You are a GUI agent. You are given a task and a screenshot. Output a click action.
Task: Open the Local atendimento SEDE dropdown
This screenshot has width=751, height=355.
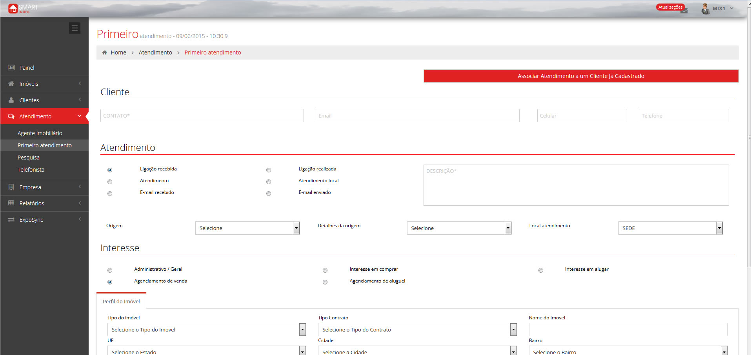tap(670, 228)
